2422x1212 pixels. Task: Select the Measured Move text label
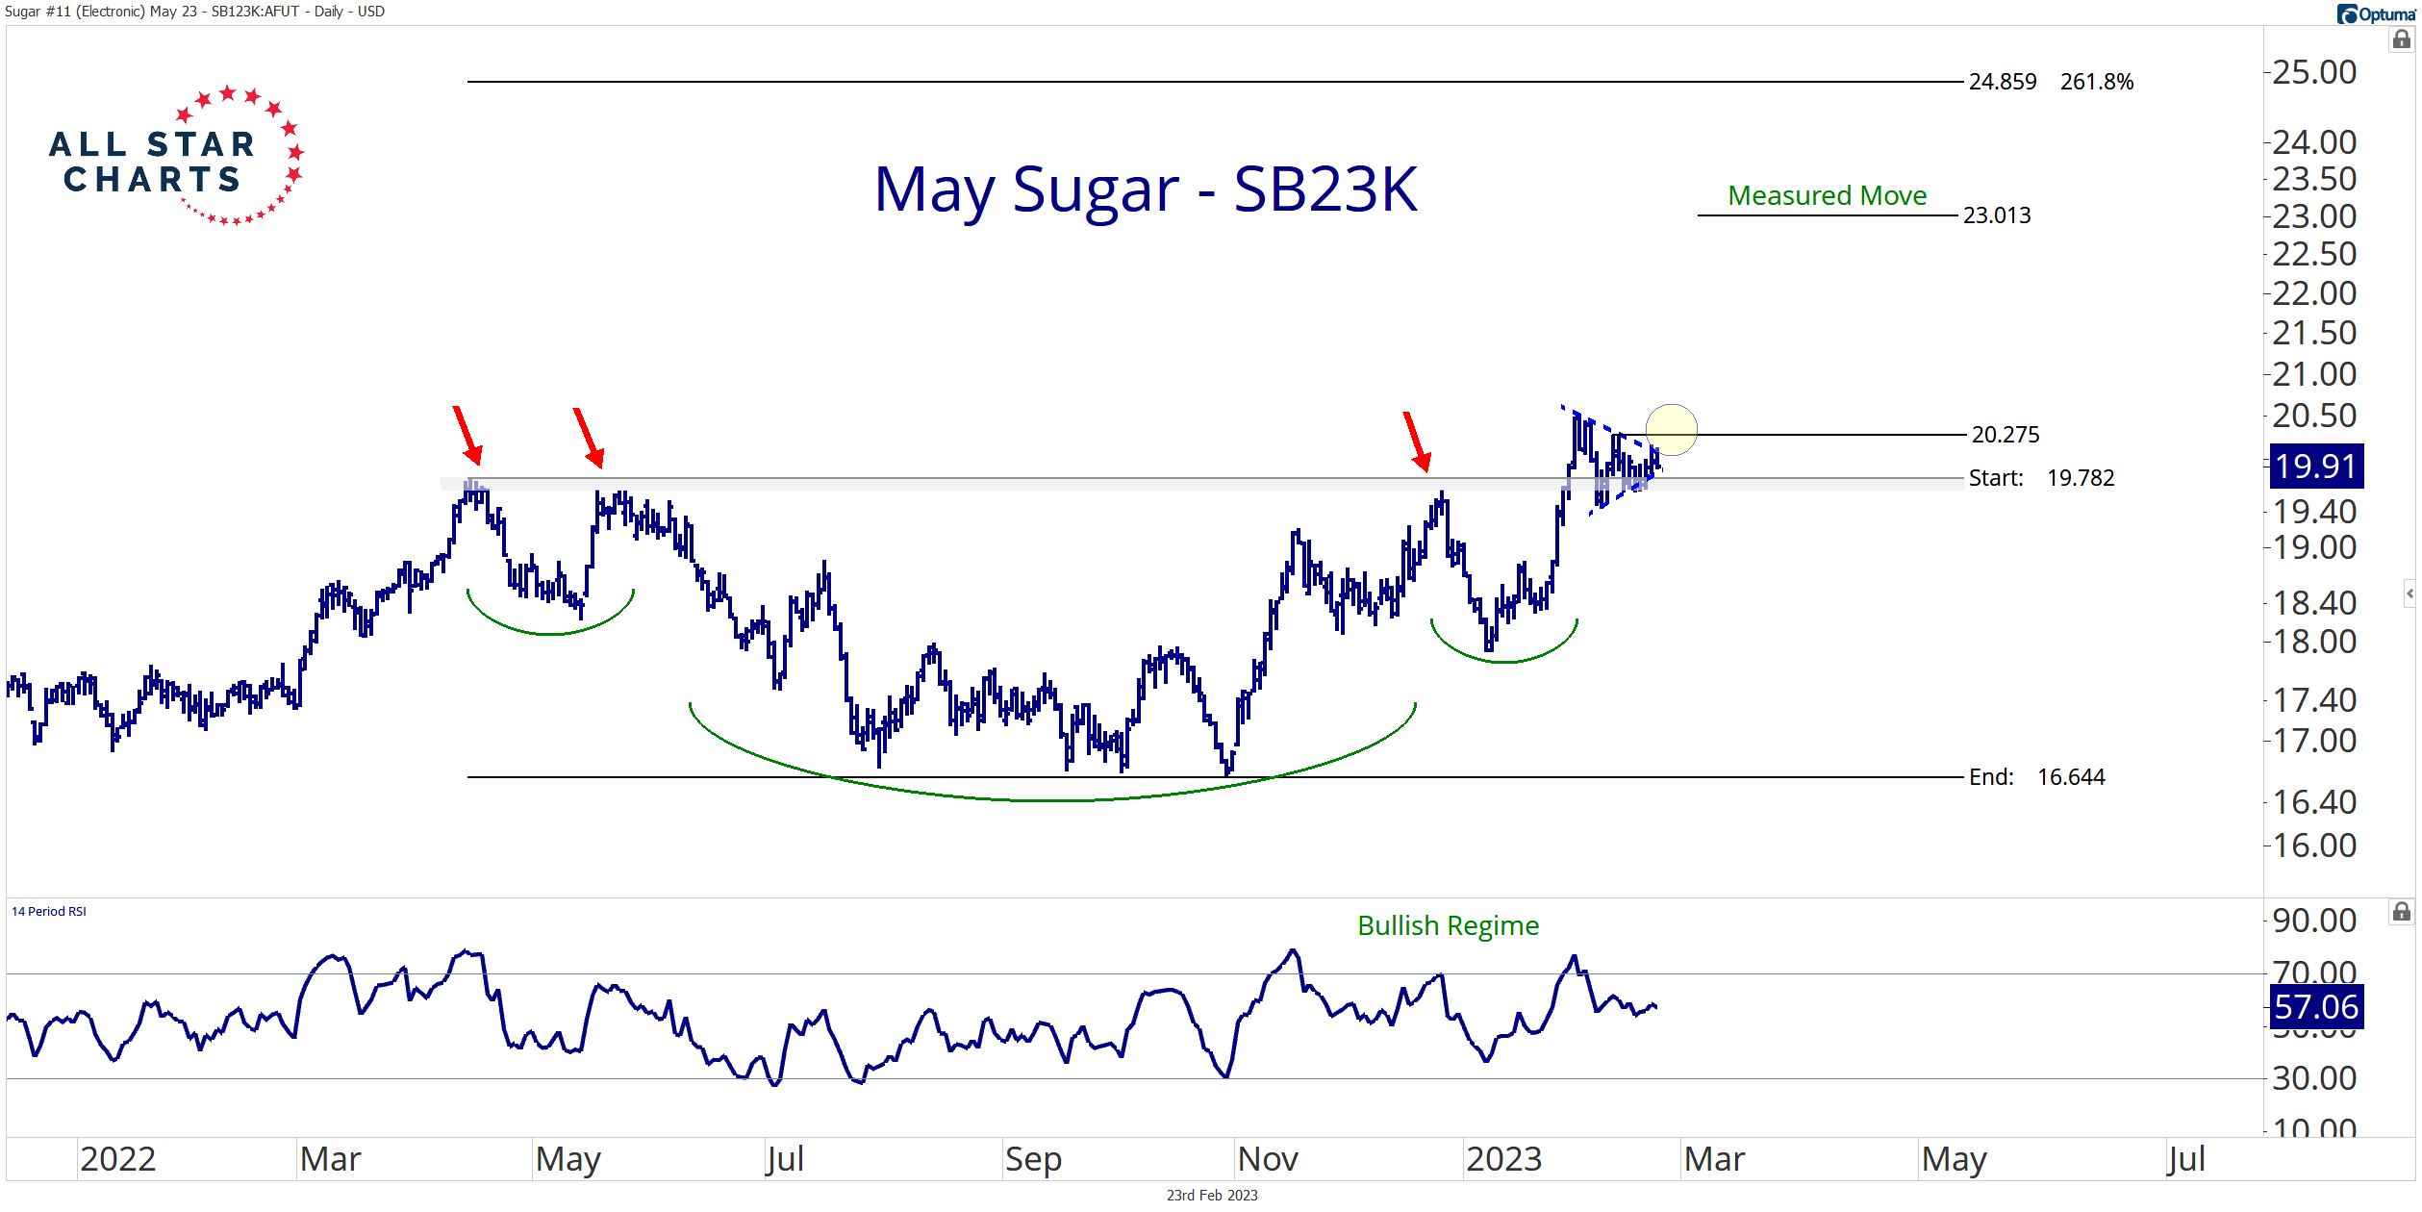(x=1826, y=195)
